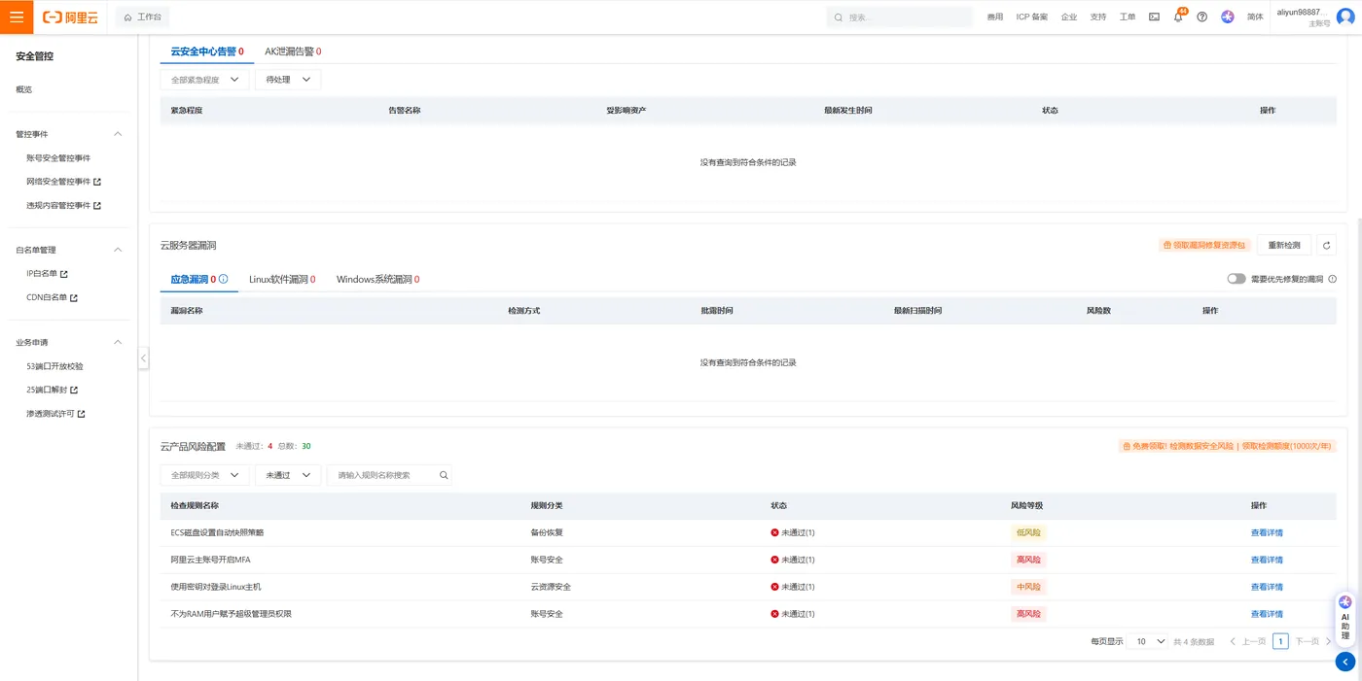The image size is (1362, 681).
Task: Click the 中风险 tag
Action: pyautogui.click(x=1028, y=587)
